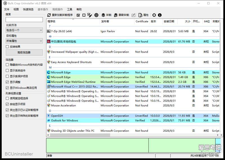This screenshot has width=225, height=160.
Task: Click the scroll right arrow of list
Action: pyautogui.click(x=217, y=135)
